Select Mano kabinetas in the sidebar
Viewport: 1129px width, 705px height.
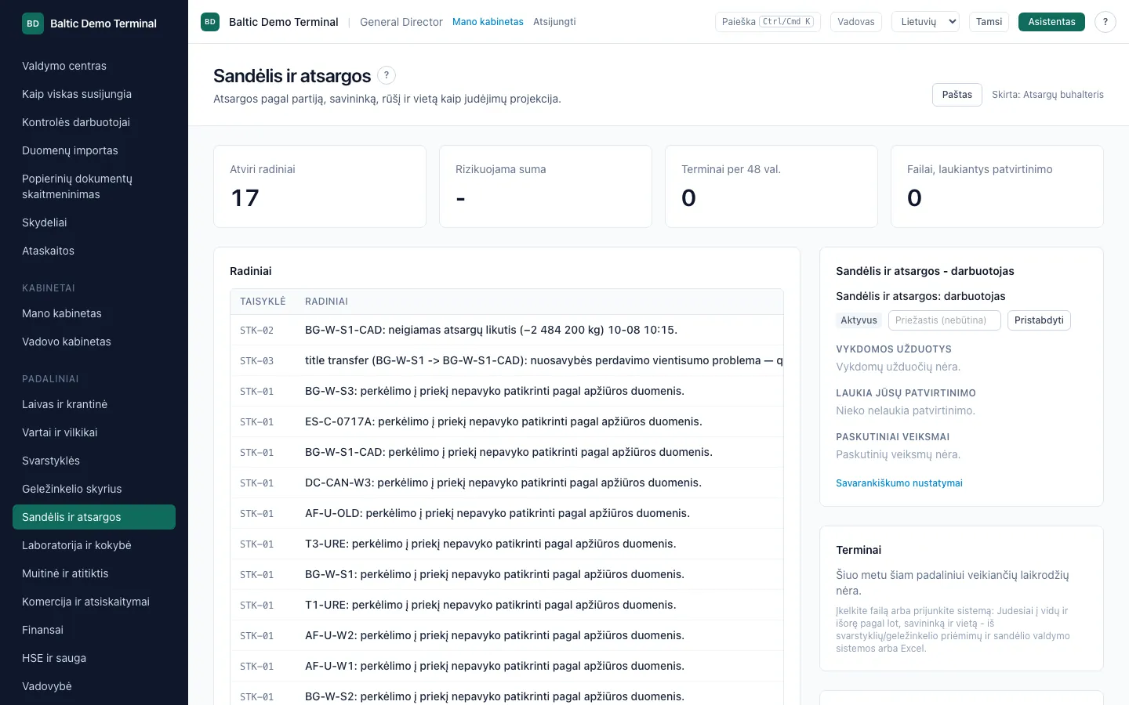(x=94, y=313)
